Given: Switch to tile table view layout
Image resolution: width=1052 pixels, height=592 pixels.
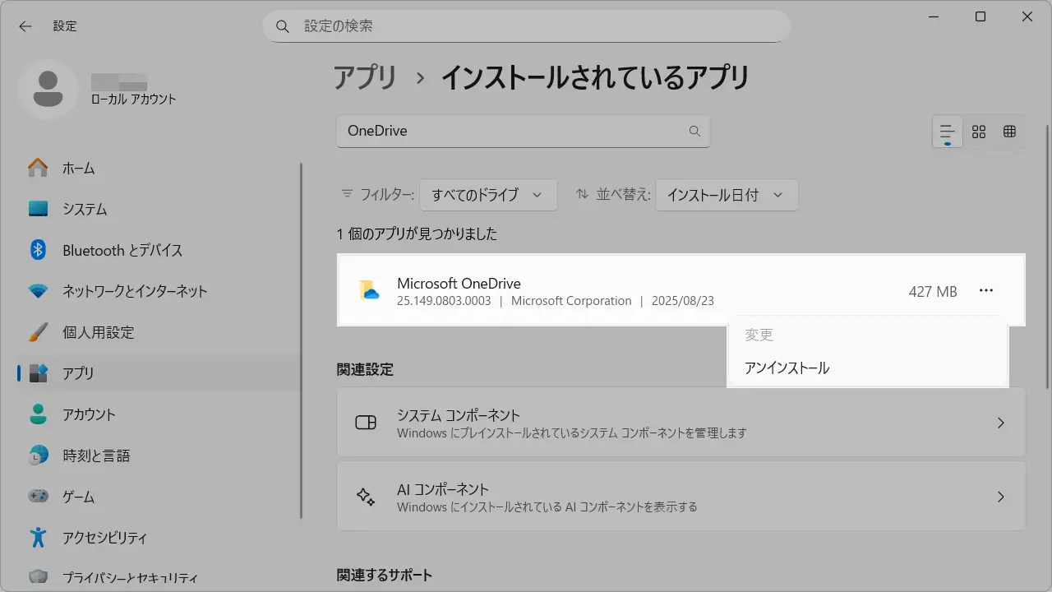Looking at the screenshot, I should [1009, 132].
